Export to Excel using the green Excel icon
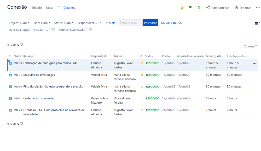 coord(190,7)
